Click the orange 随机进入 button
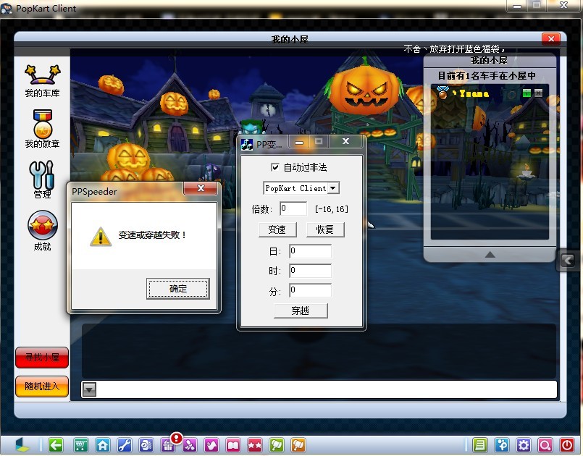 (x=42, y=387)
